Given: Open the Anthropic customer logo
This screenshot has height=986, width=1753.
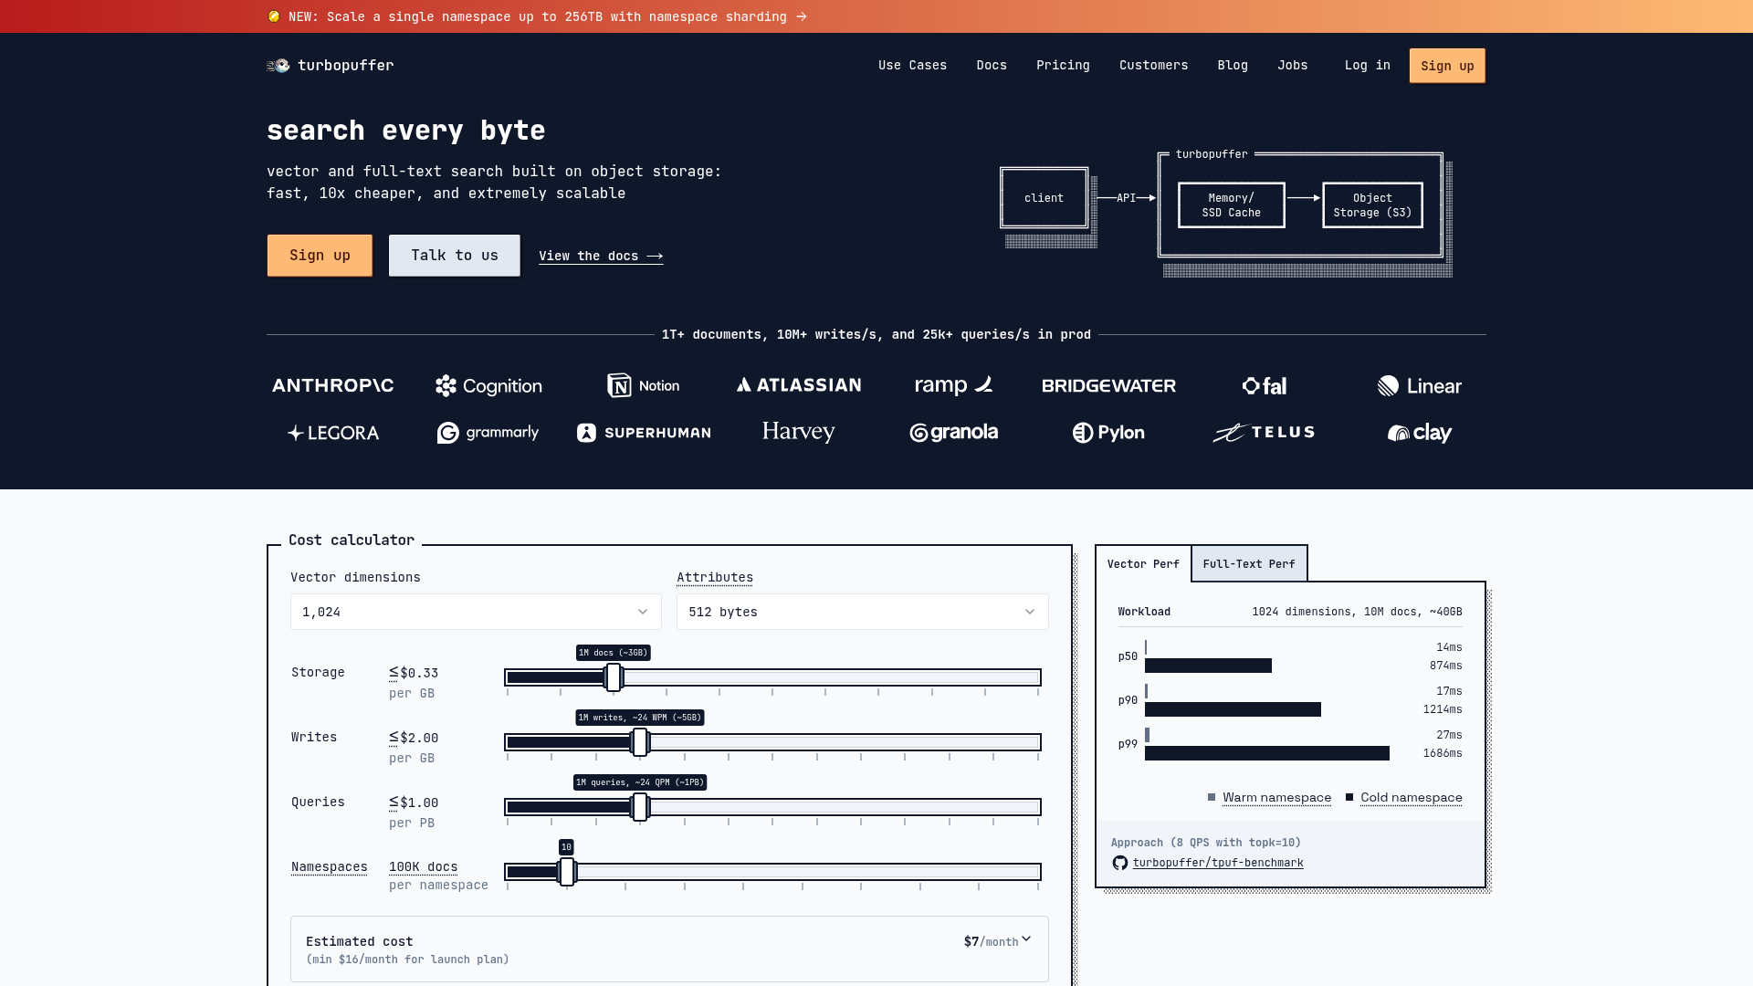Looking at the screenshot, I should pos(333,385).
